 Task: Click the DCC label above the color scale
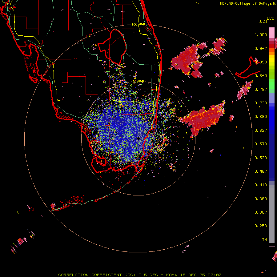coord(271,18)
